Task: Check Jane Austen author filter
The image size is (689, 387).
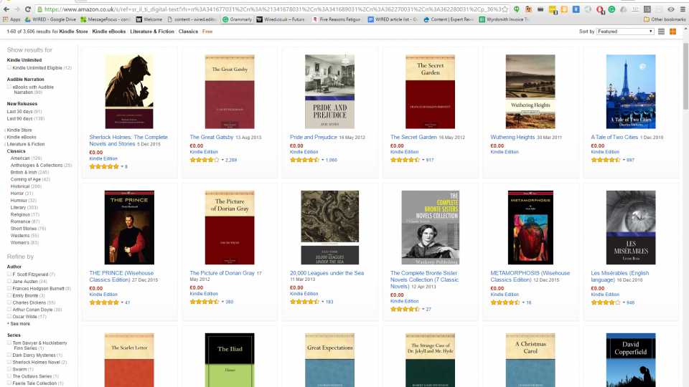Action: coord(9,281)
